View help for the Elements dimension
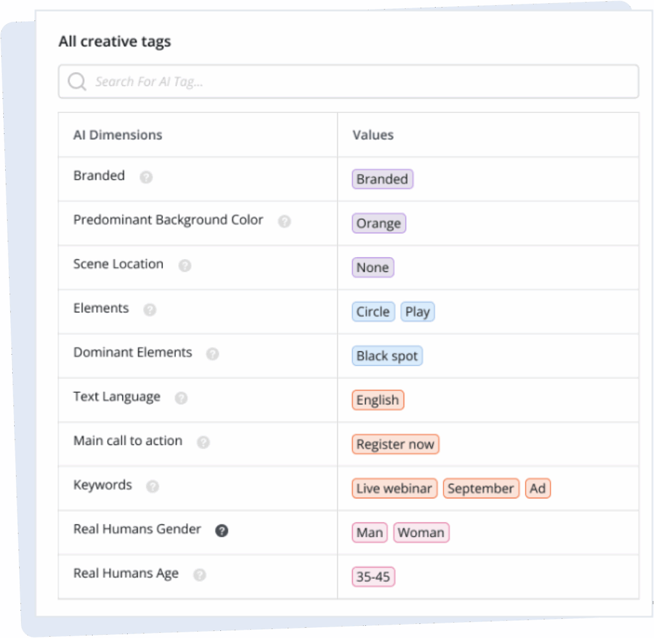654x638 pixels. click(x=149, y=310)
